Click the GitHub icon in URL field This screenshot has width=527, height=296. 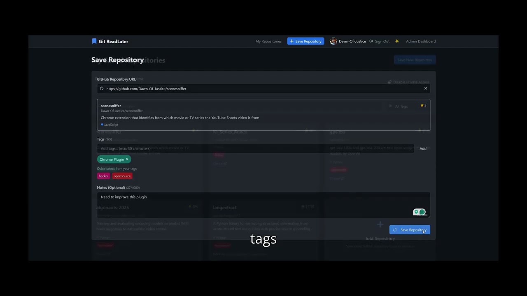tap(102, 88)
